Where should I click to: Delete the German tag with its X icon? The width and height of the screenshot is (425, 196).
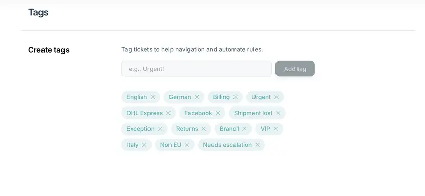(197, 97)
